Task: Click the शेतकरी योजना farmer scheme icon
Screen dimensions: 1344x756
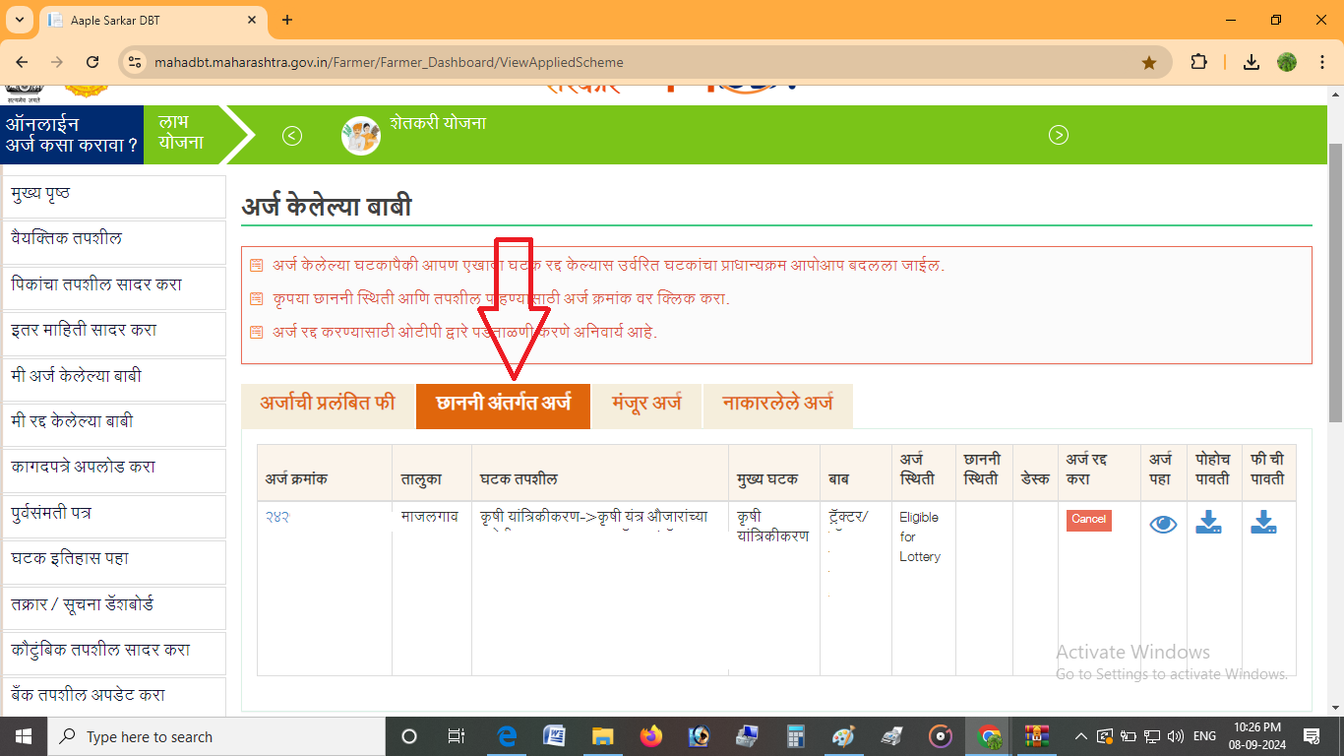Action: [x=361, y=135]
